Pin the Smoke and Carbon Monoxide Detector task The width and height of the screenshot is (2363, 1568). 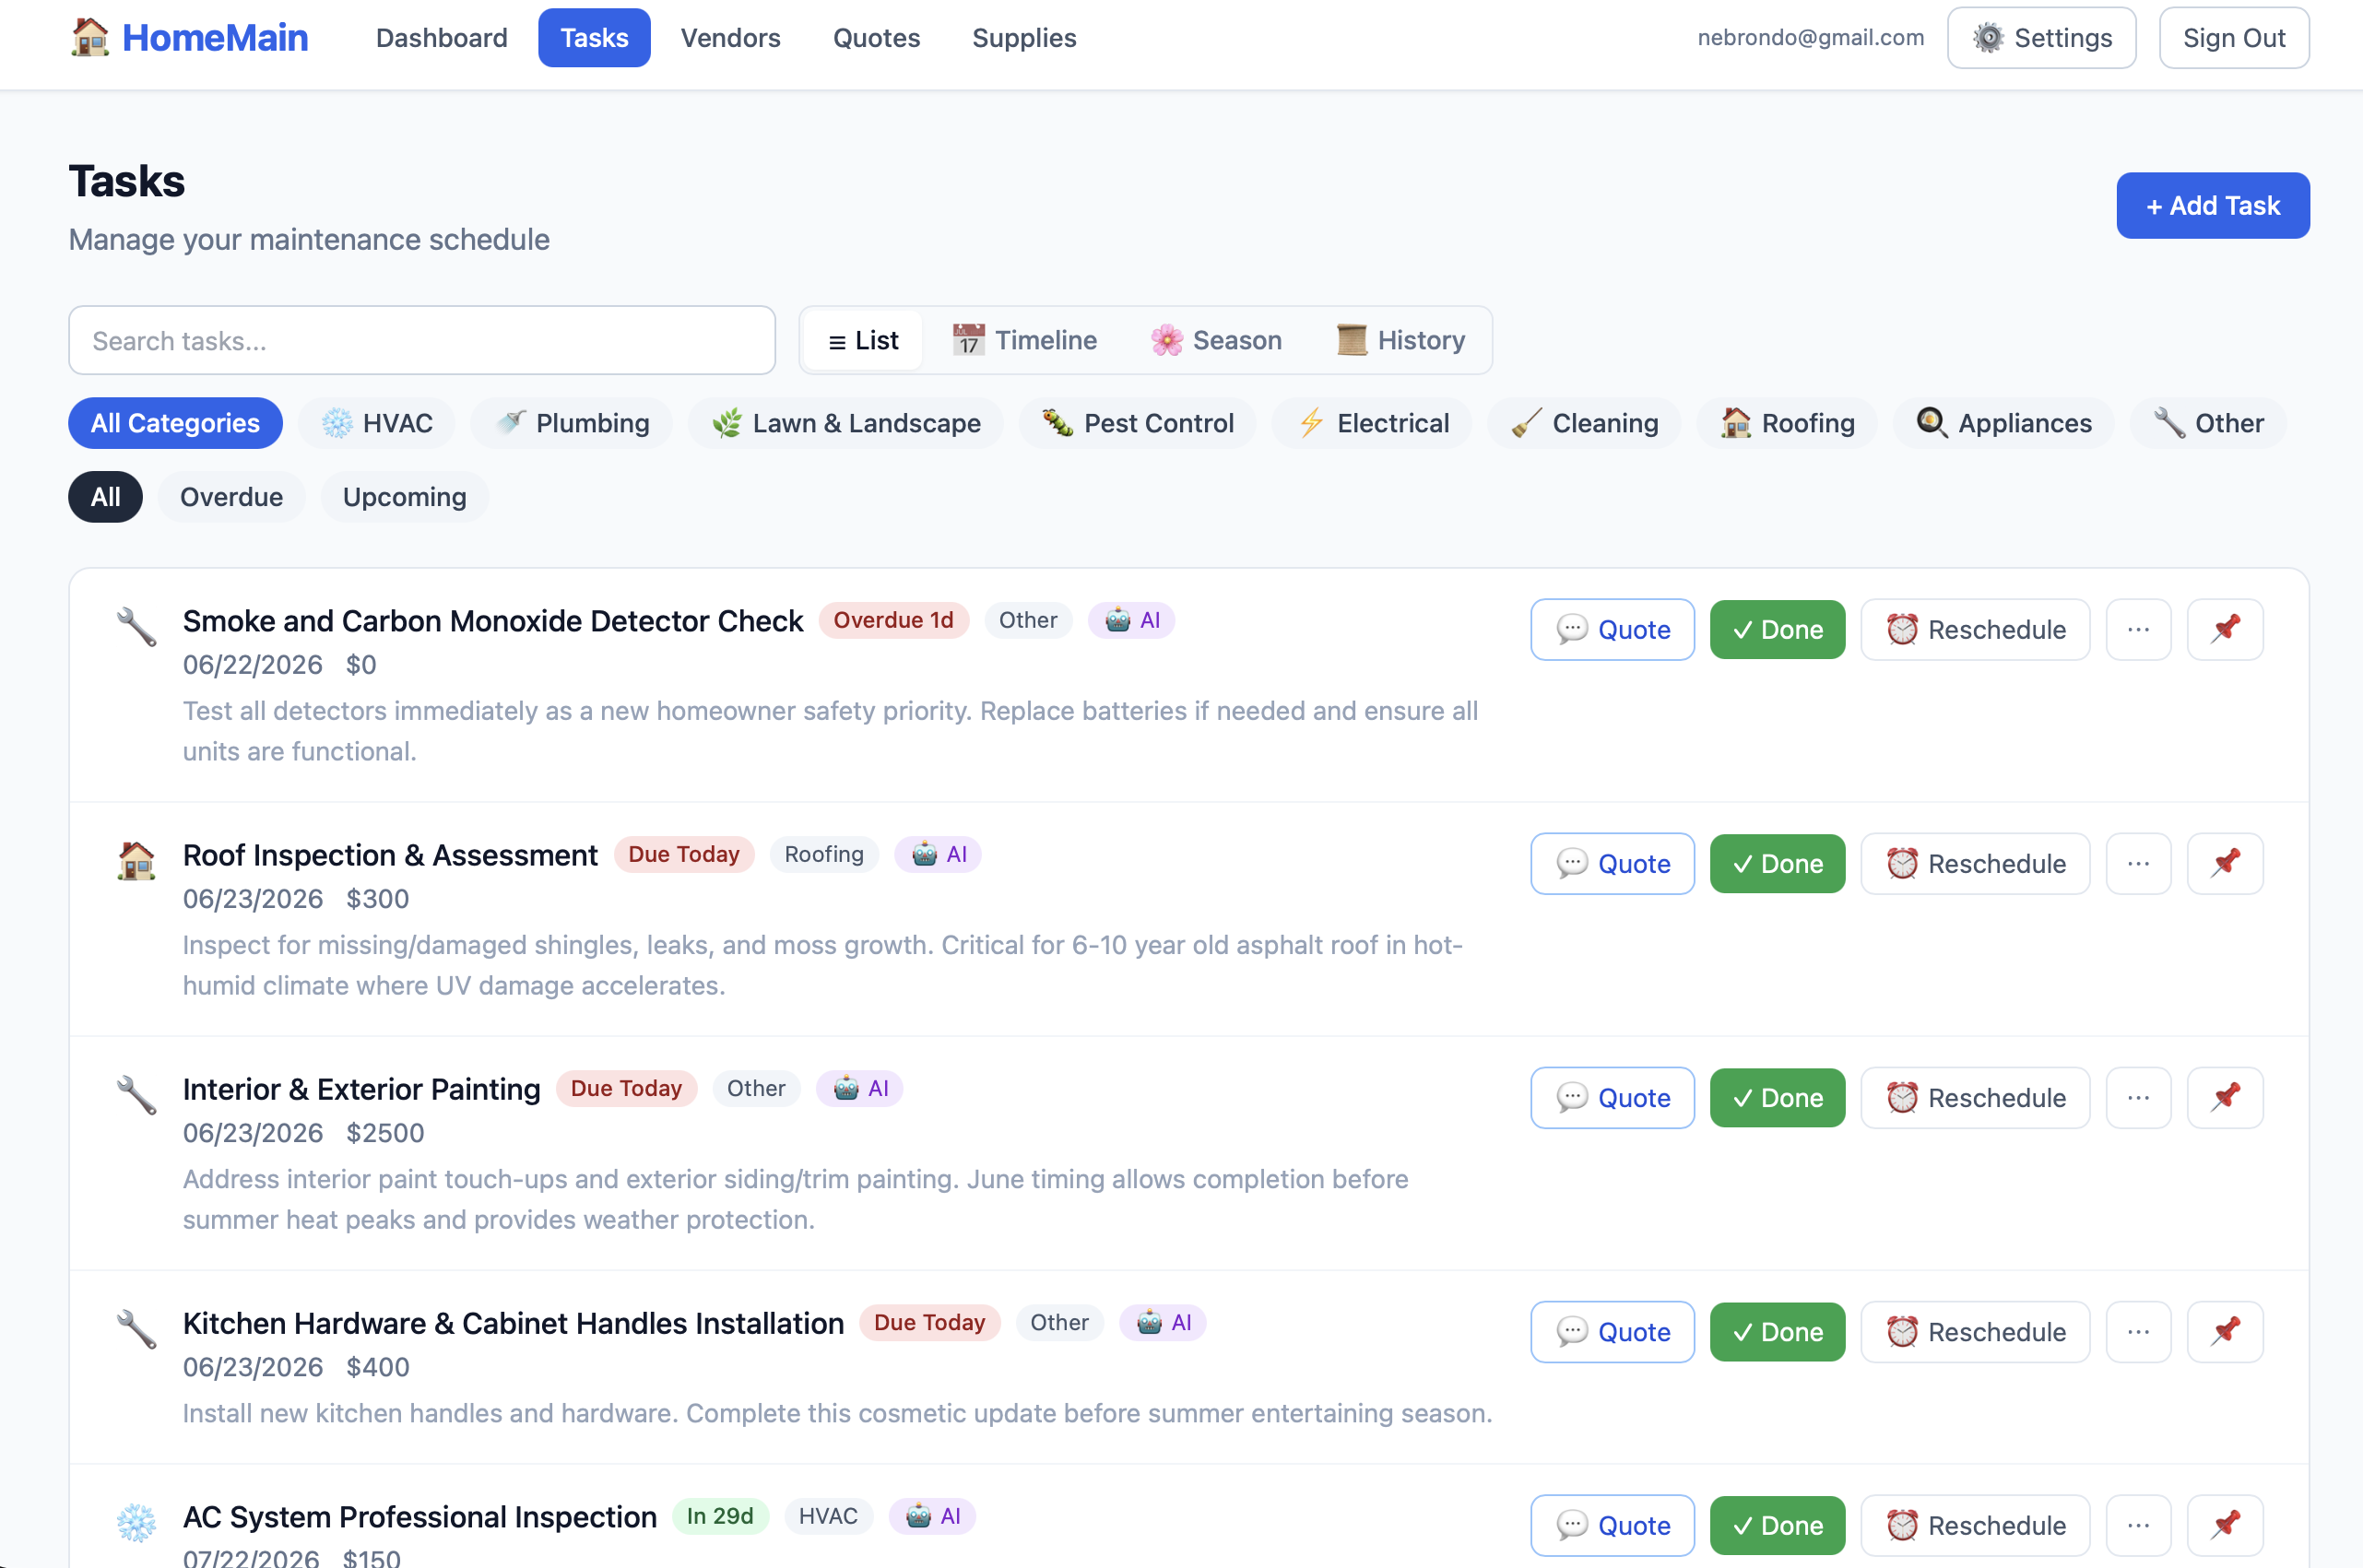tap(2224, 629)
